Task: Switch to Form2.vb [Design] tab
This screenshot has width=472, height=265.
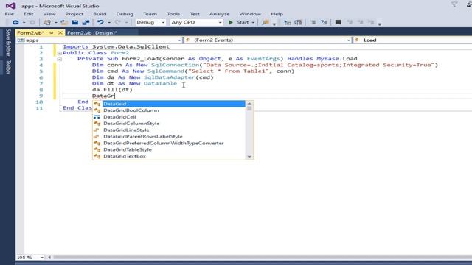Action: [92, 32]
